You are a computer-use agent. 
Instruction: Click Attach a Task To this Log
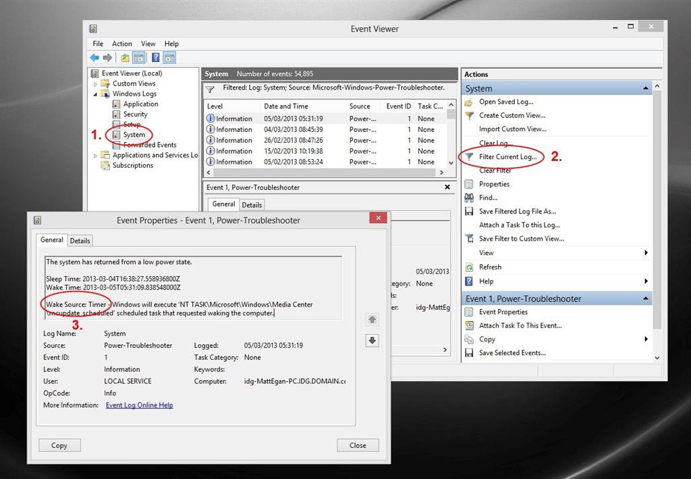pos(520,225)
